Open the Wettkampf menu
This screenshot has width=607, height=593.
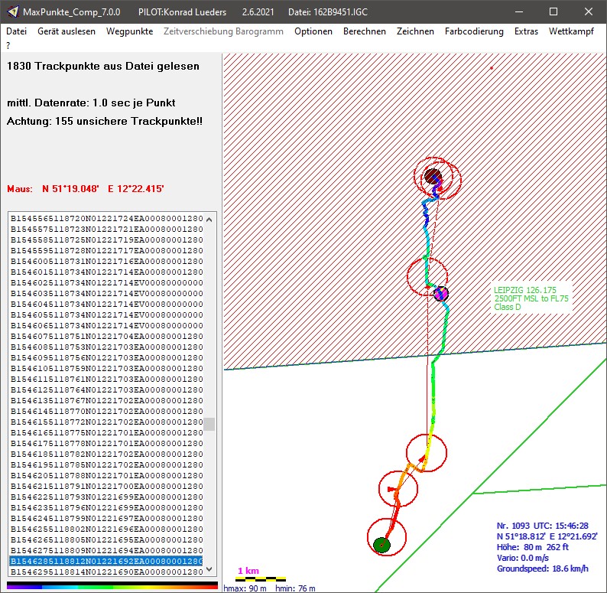pos(571,31)
